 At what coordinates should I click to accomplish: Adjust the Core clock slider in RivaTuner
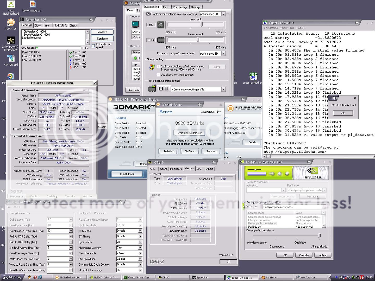point(202,24)
